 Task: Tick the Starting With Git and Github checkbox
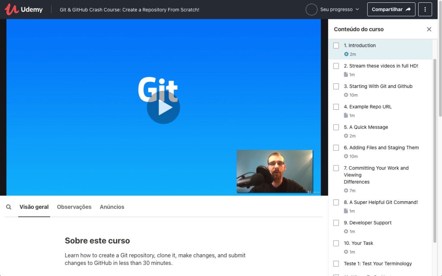pos(336,86)
